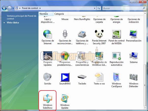Open Opciones de teléfono icon

coord(82,34)
